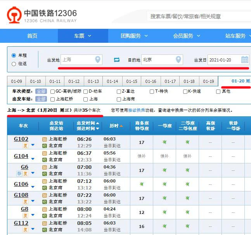Viewport: 251px width, 235px height.
Task: Swap departure and destination stations
Action: click(x=117, y=60)
